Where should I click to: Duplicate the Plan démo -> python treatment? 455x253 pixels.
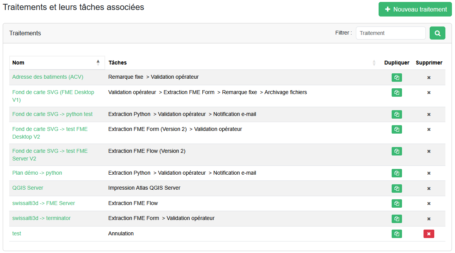point(397,173)
